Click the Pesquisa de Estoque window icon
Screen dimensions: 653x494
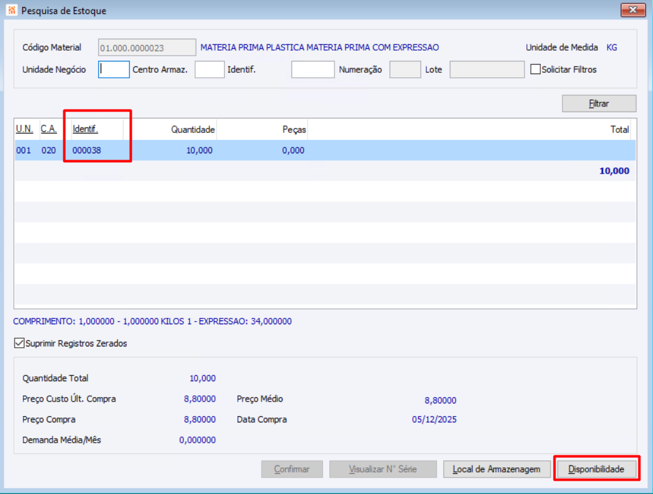pos(11,10)
